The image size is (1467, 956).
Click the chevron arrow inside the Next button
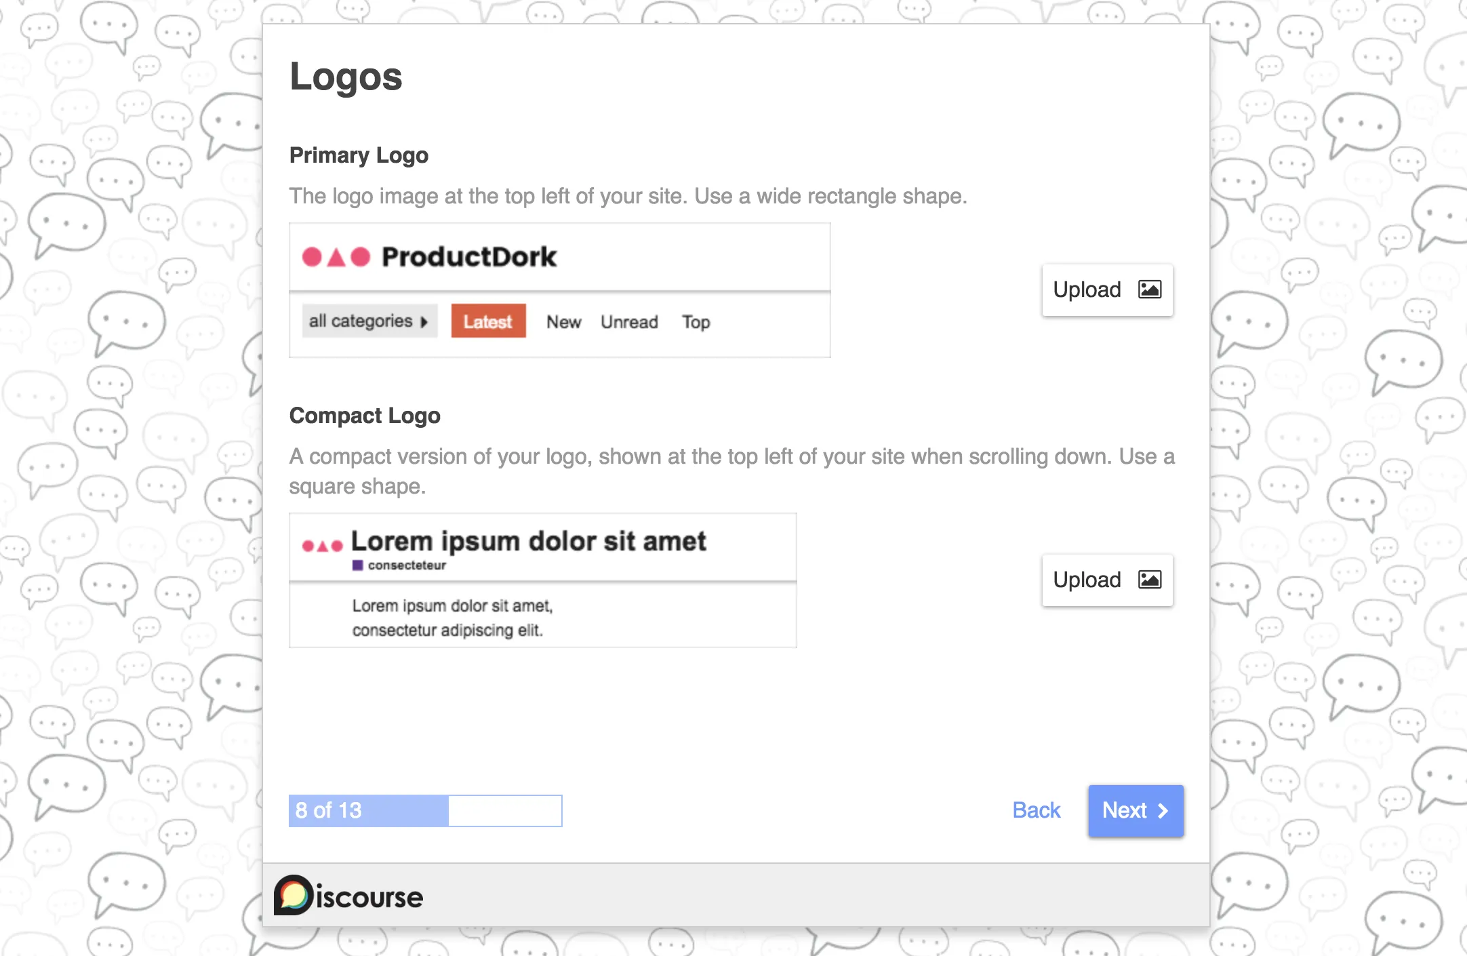point(1163,810)
